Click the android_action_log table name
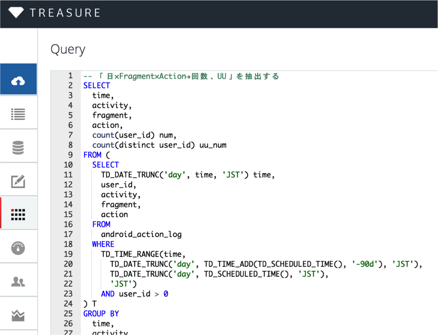The image size is (438, 335). click(141, 234)
